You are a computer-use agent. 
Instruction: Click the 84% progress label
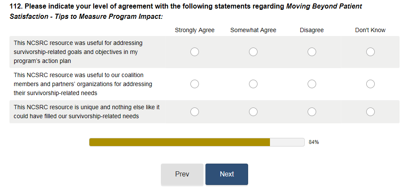314,142
